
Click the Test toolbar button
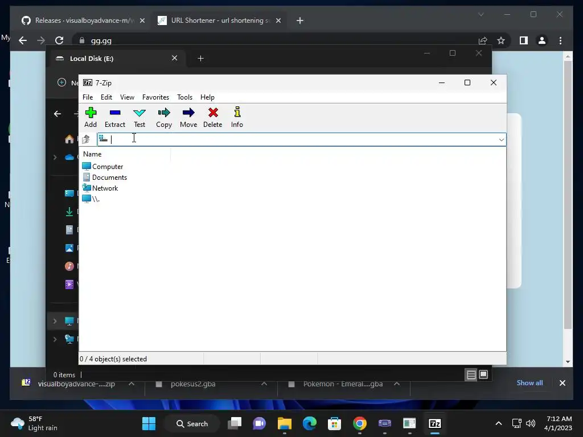(139, 117)
